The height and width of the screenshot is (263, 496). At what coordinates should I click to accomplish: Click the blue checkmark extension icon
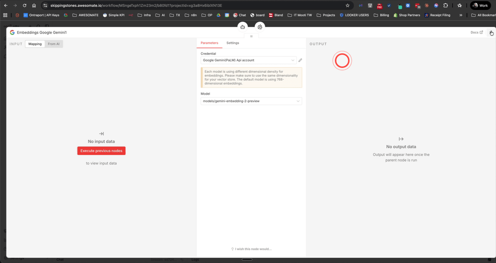click(x=389, y=6)
